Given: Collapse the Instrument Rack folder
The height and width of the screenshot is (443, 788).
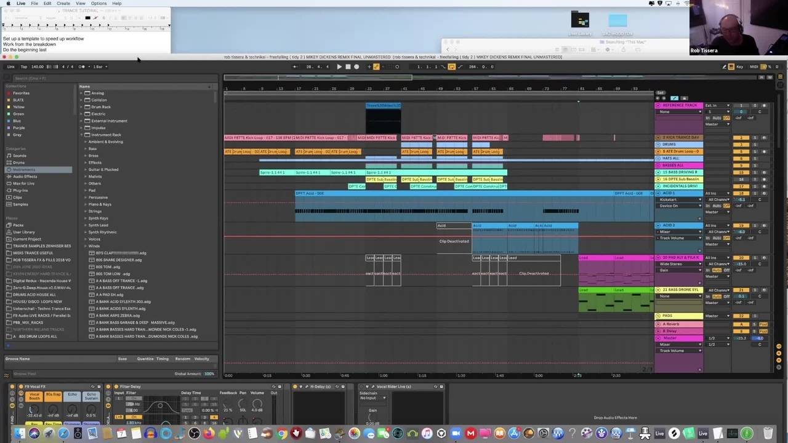Looking at the screenshot, I should (x=81, y=135).
